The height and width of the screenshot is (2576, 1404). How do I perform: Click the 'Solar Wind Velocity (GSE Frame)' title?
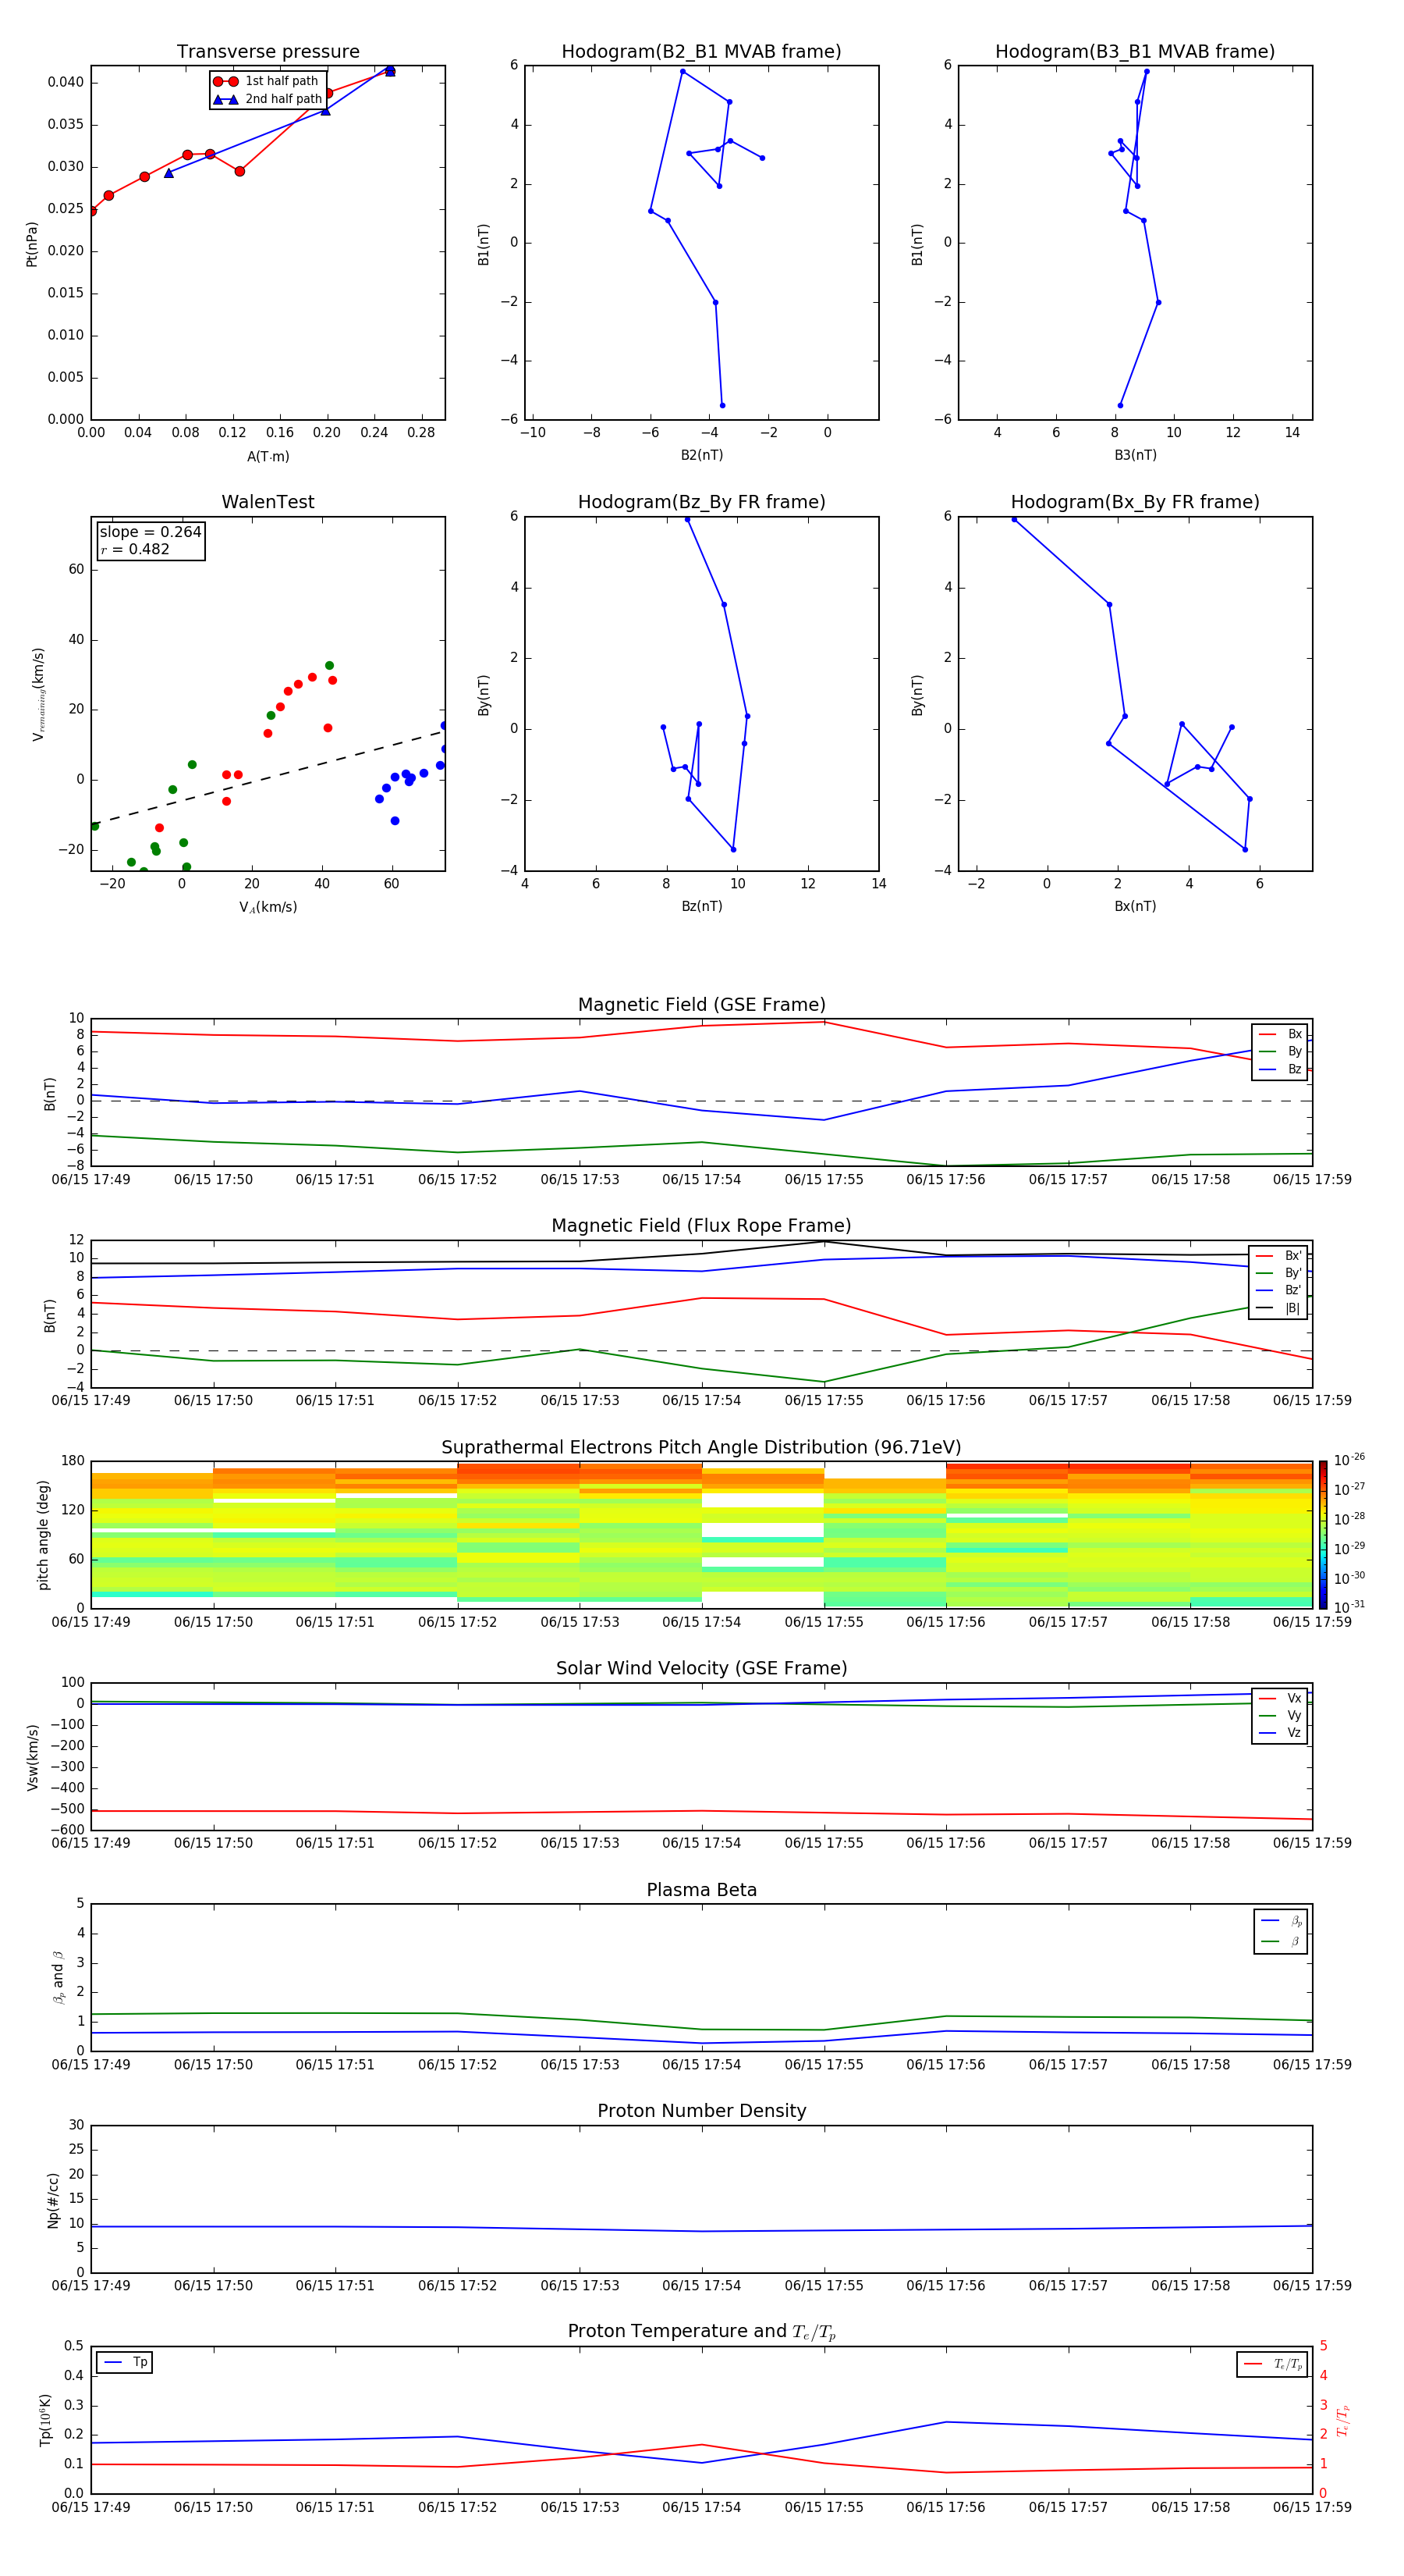701,1669
